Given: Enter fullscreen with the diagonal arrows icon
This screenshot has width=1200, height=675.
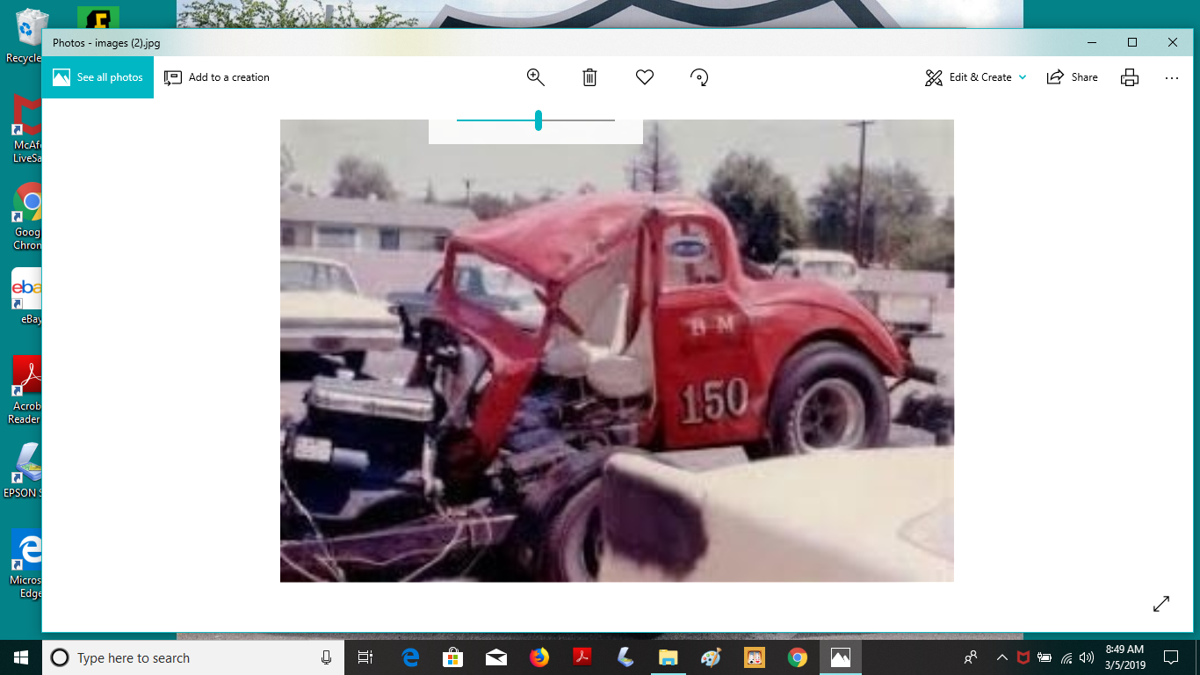Looking at the screenshot, I should 1161,604.
